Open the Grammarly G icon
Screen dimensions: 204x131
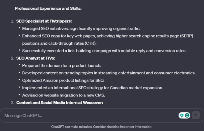click(x=187, y=115)
